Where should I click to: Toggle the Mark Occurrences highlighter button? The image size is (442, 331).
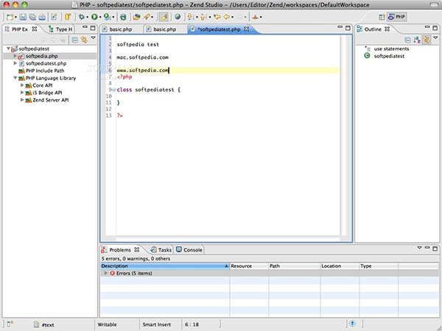tap(164, 17)
